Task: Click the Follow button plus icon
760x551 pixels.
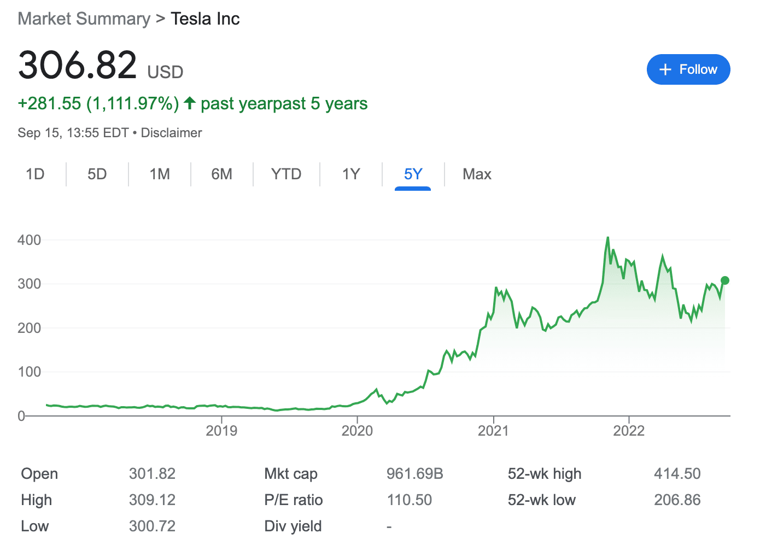Action: point(665,69)
